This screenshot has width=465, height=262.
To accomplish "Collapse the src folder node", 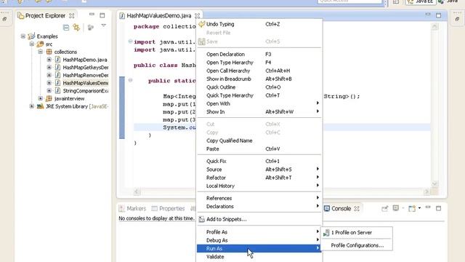I will 32,44.
